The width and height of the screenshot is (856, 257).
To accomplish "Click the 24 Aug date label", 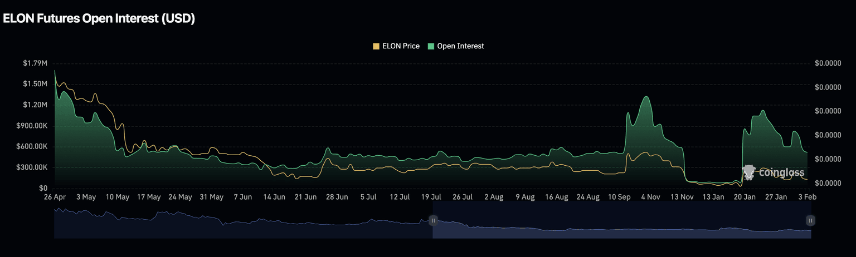I will (x=588, y=197).
